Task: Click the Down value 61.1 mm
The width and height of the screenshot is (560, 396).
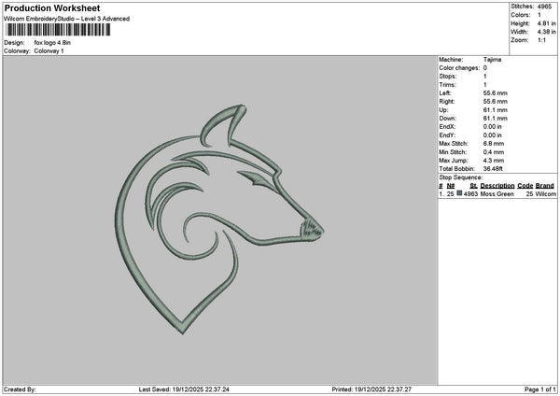Action: pyautogui.click(x=495, y=119)
